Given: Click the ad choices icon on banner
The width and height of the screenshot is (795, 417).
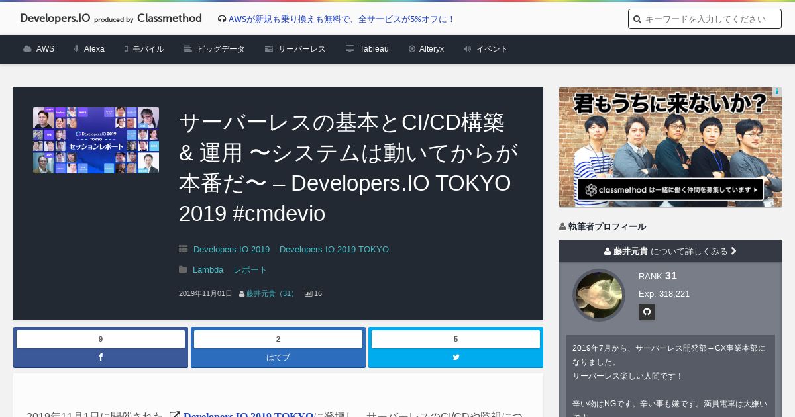Looking at the screenshot, I should pos(777,92).
